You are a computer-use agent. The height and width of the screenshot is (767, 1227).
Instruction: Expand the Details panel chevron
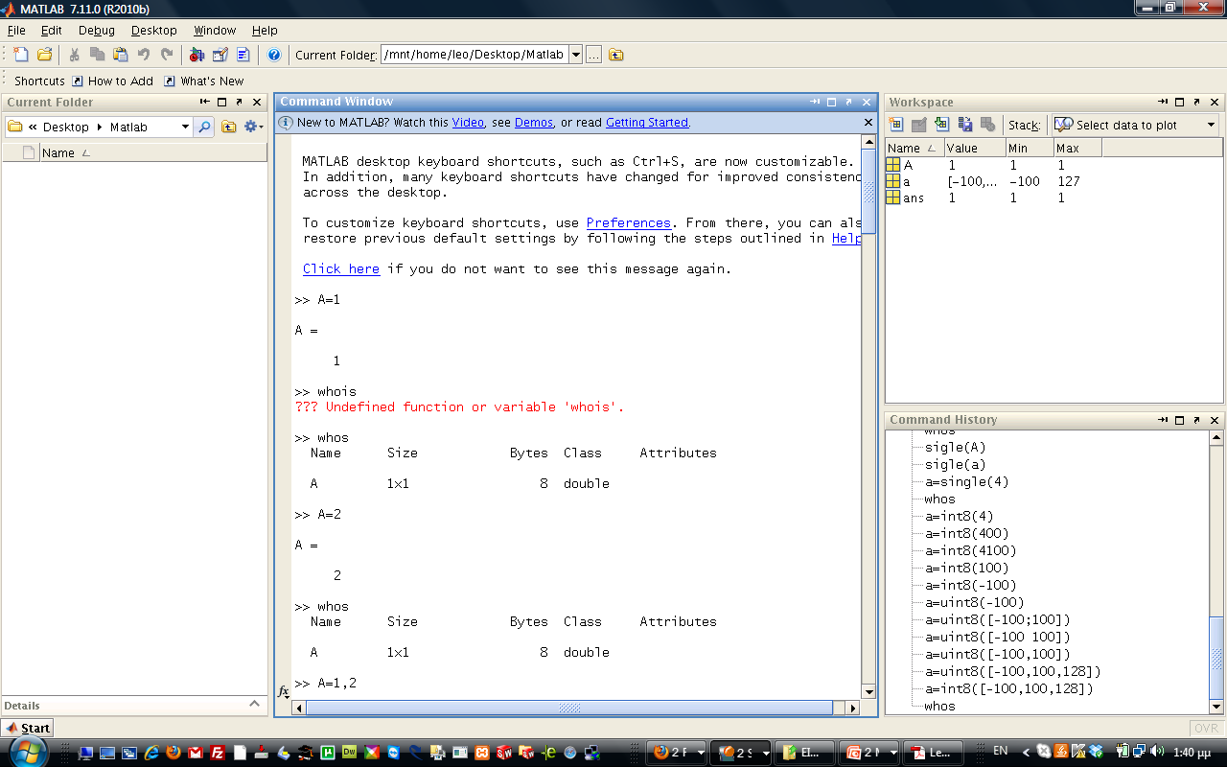(254, 704)
